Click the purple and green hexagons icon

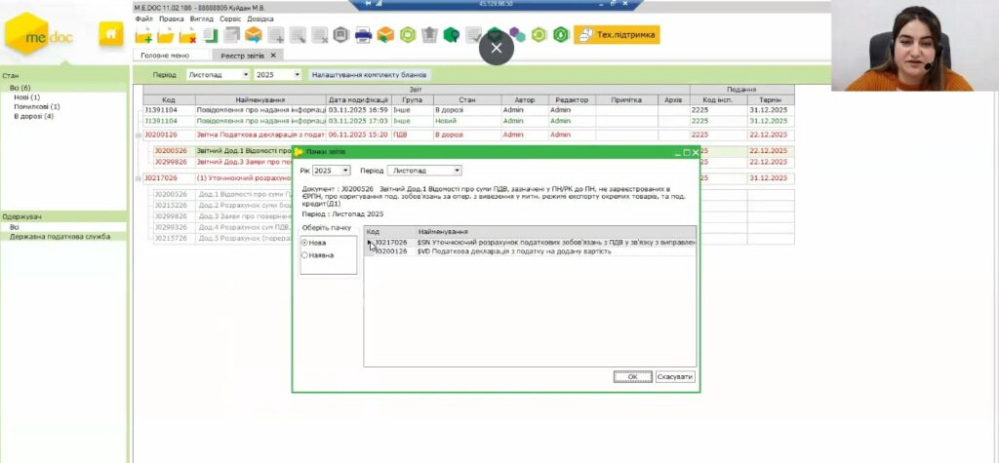pos(516,36)
